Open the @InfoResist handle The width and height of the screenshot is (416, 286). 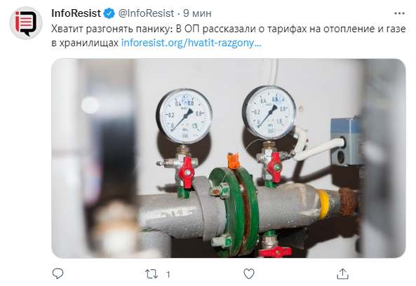pos(146,13)
